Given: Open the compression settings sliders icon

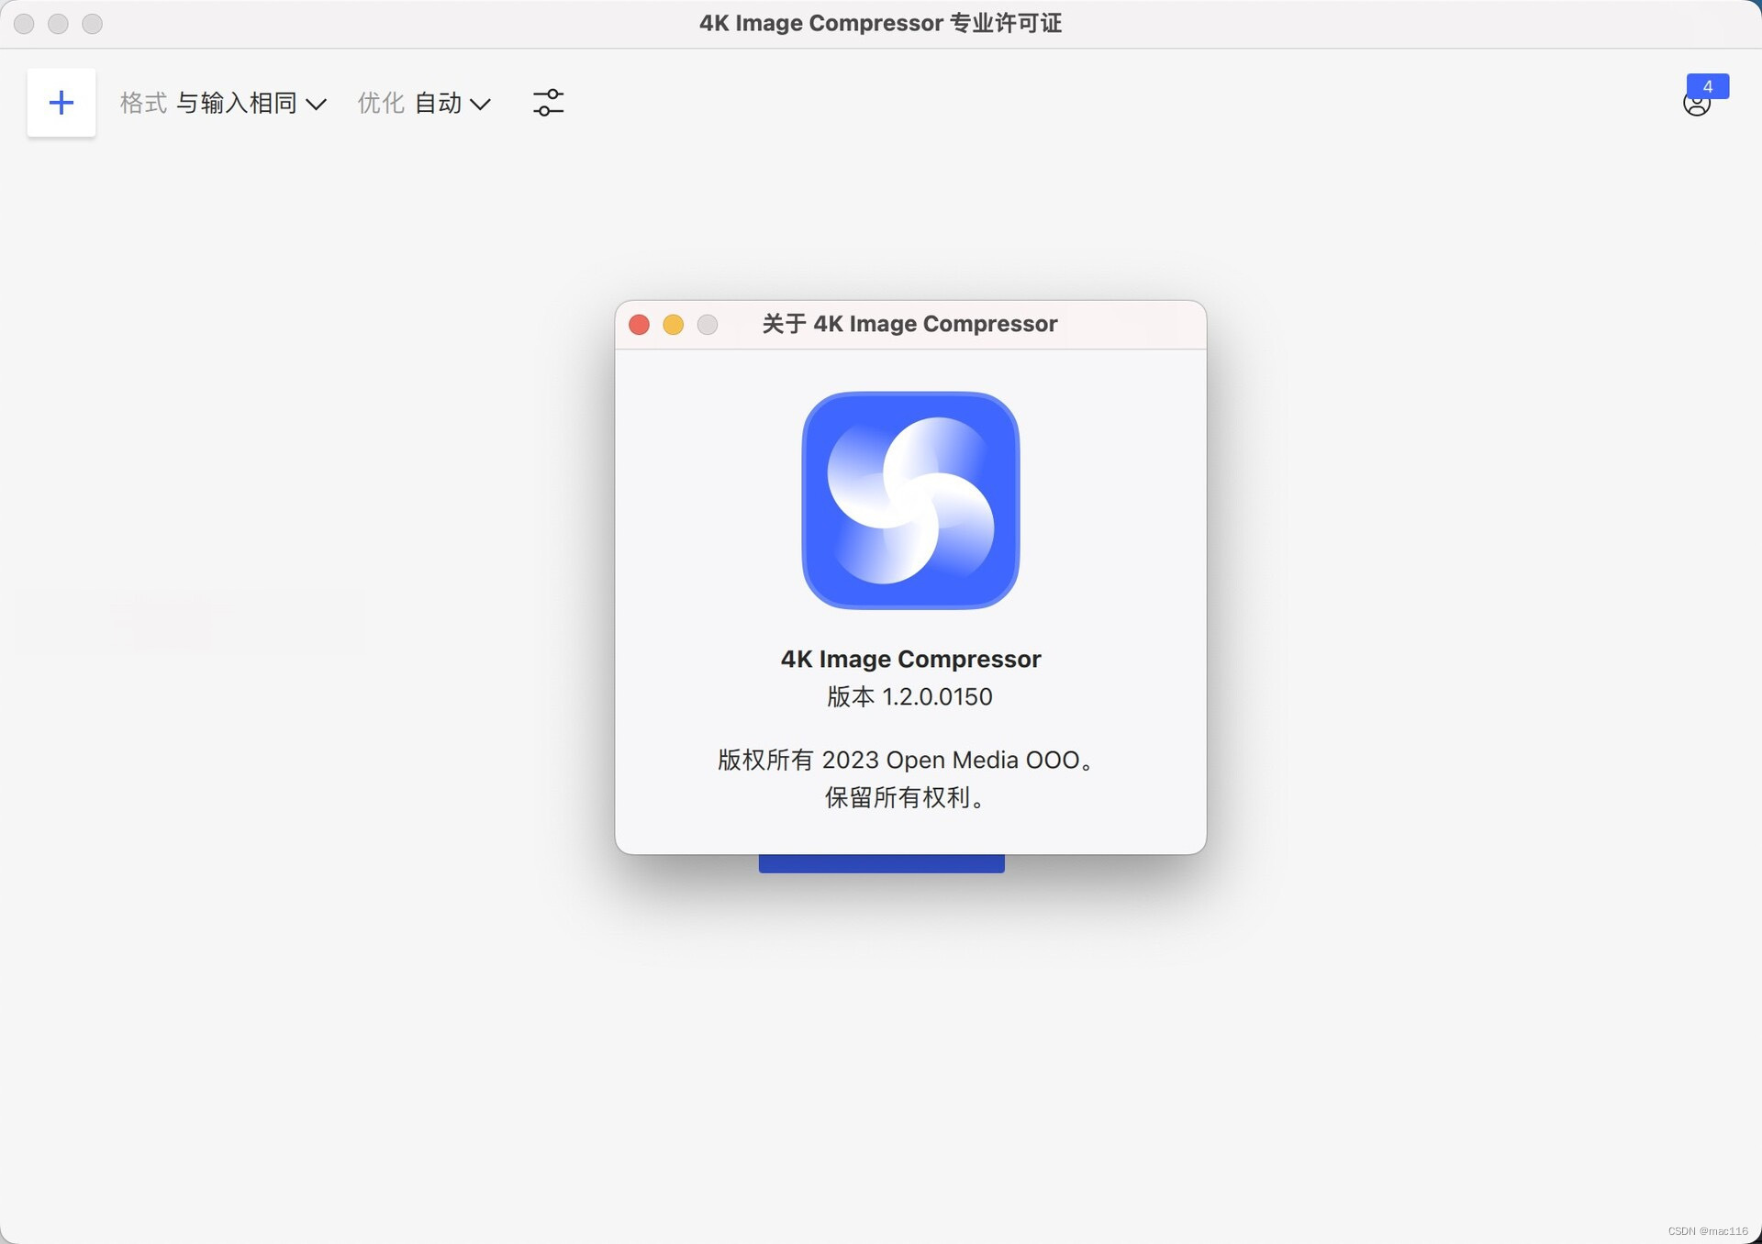Looking at the screenshot, I should [x=548, y=103].
